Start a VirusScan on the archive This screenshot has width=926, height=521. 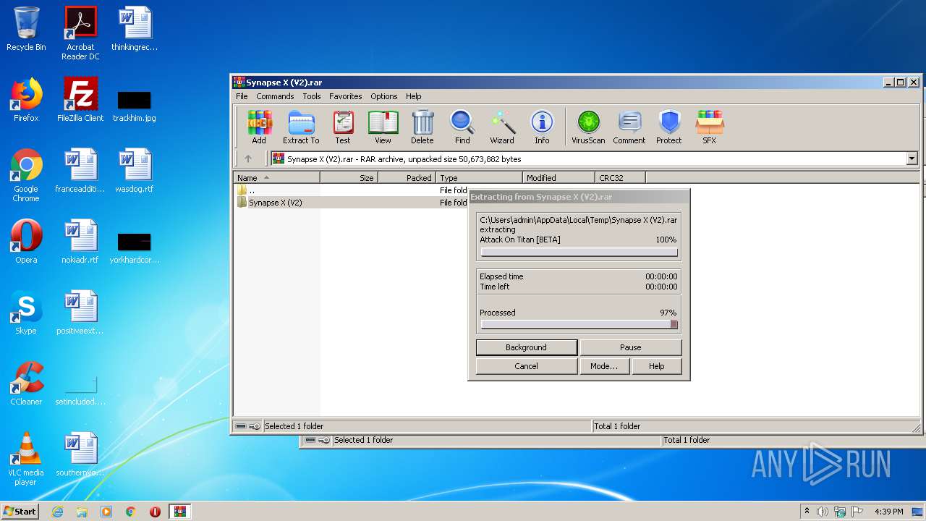[x=588, y=127]
